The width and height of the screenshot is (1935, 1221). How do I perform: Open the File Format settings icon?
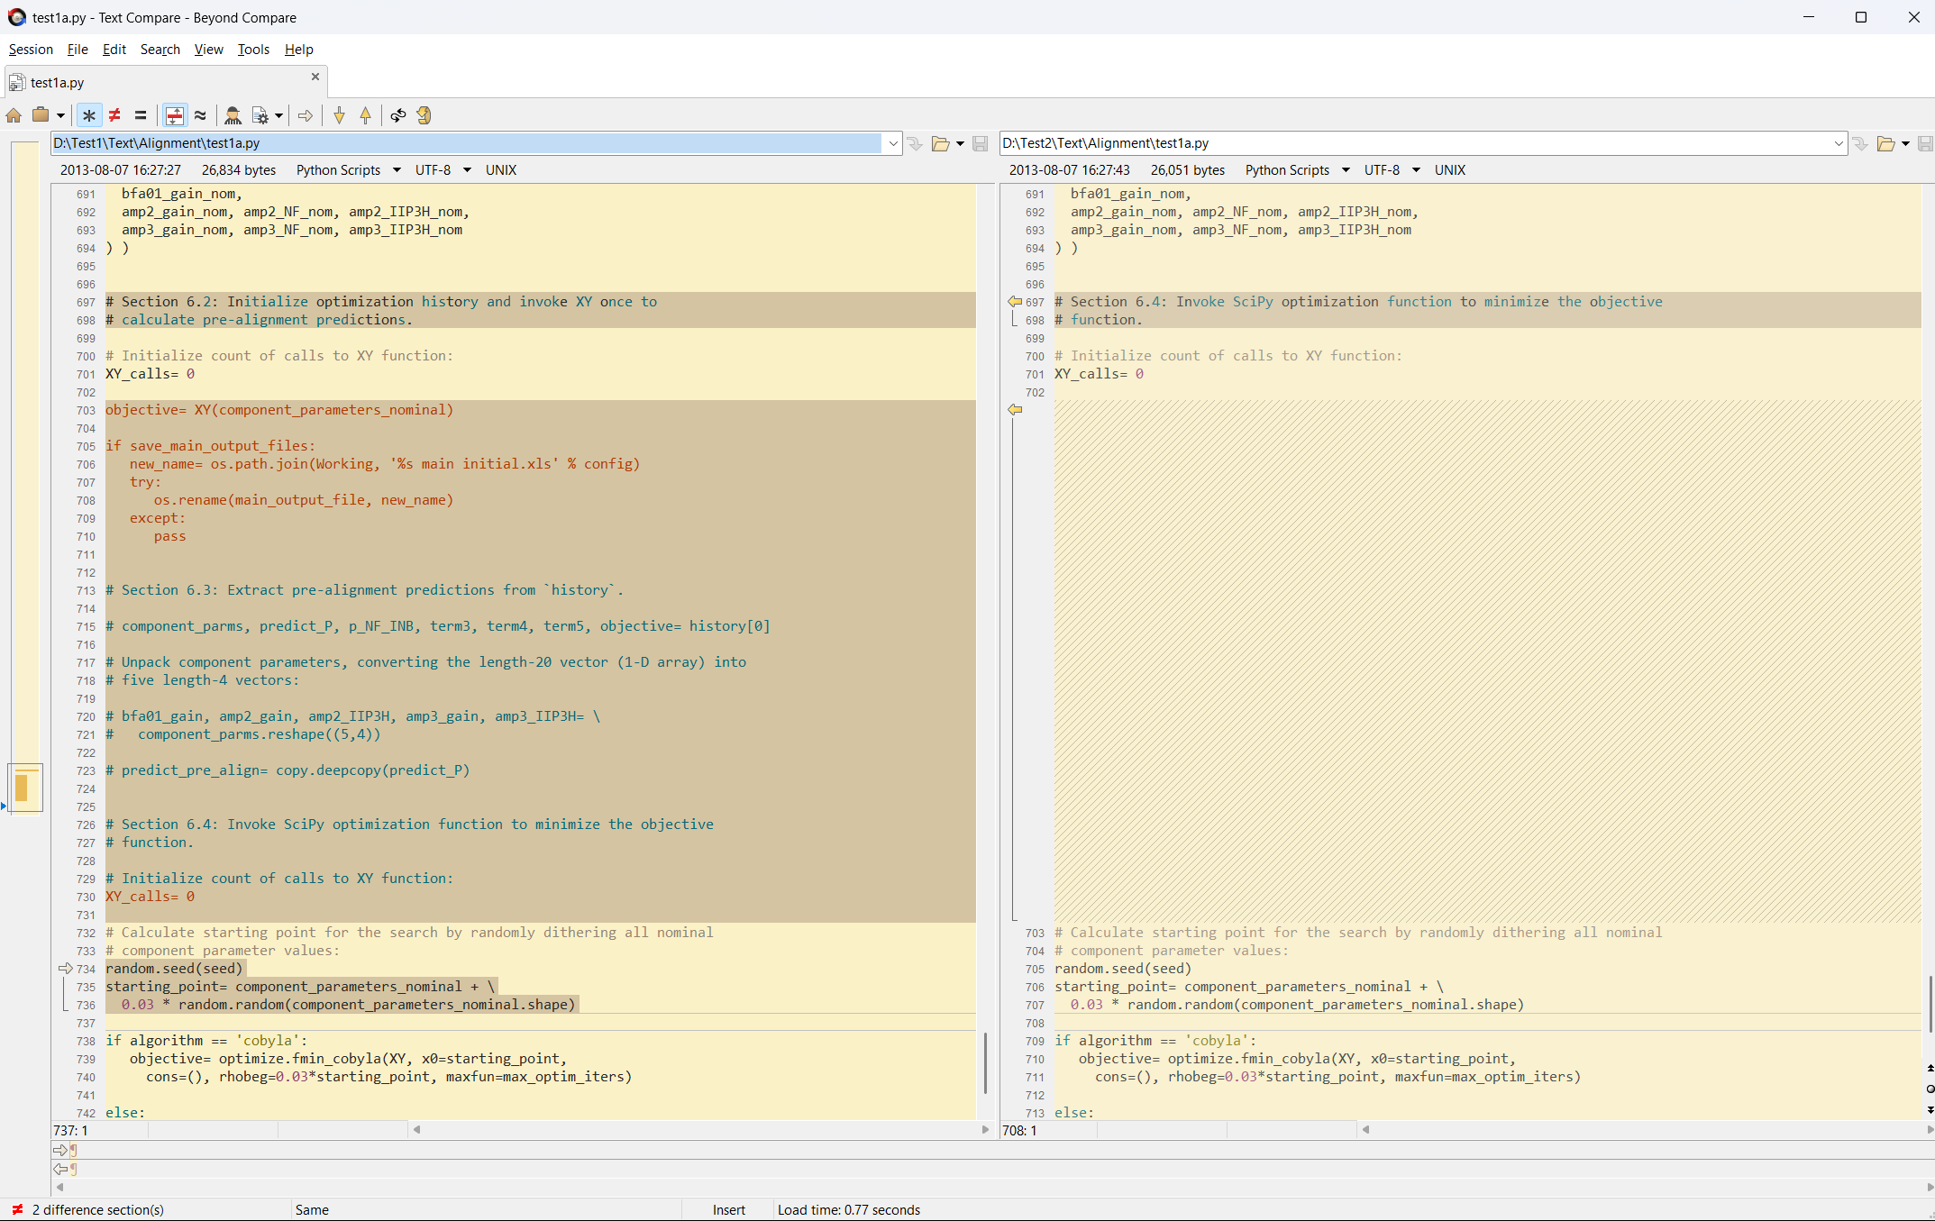260,115
